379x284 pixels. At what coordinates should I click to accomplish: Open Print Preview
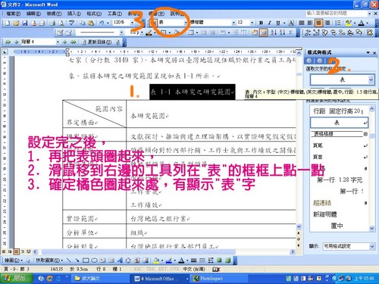(61, 23)
